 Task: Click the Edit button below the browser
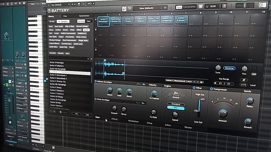click(x=88, y=115)
